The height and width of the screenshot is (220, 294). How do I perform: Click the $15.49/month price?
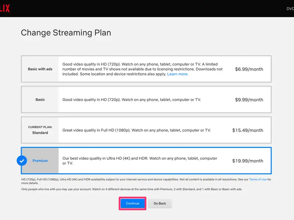pos(247,130)
